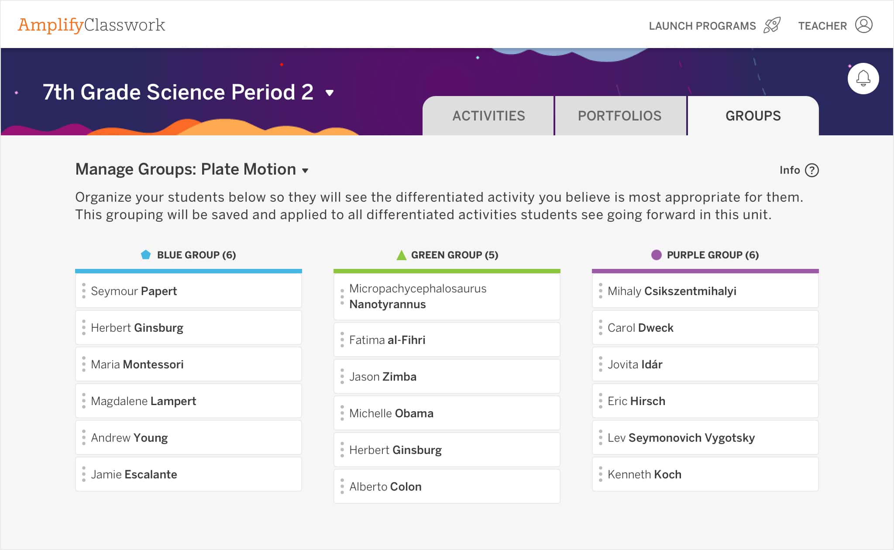The width and height of the screenshot is (894, 550).
Task: Open the Teacher profile icon
Action: pyautogui.click(x=863, y=25)
